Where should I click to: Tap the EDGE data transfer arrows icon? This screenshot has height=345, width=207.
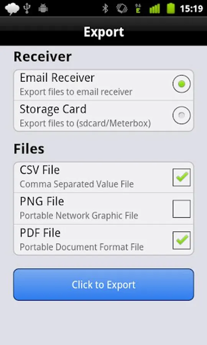tap(138, 8)
